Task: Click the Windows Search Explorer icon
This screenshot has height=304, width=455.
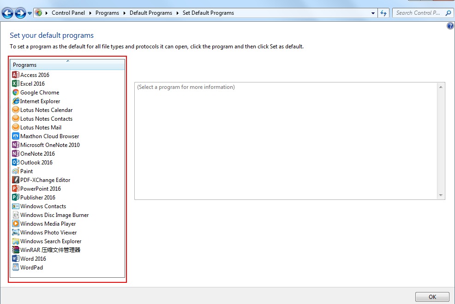Action: (16, 241)
